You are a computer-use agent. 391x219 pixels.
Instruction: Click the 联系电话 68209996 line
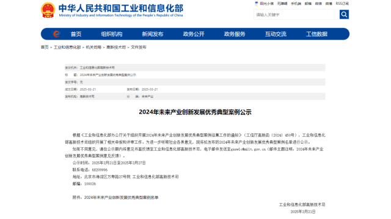coord(90,170)
